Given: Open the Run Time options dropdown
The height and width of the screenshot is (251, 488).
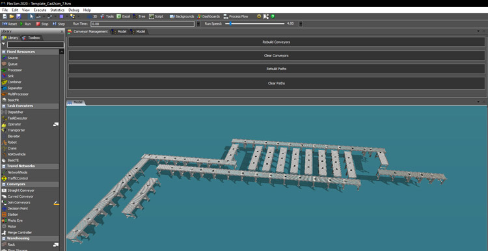Looking at the screenshot, I should [198, 24].
